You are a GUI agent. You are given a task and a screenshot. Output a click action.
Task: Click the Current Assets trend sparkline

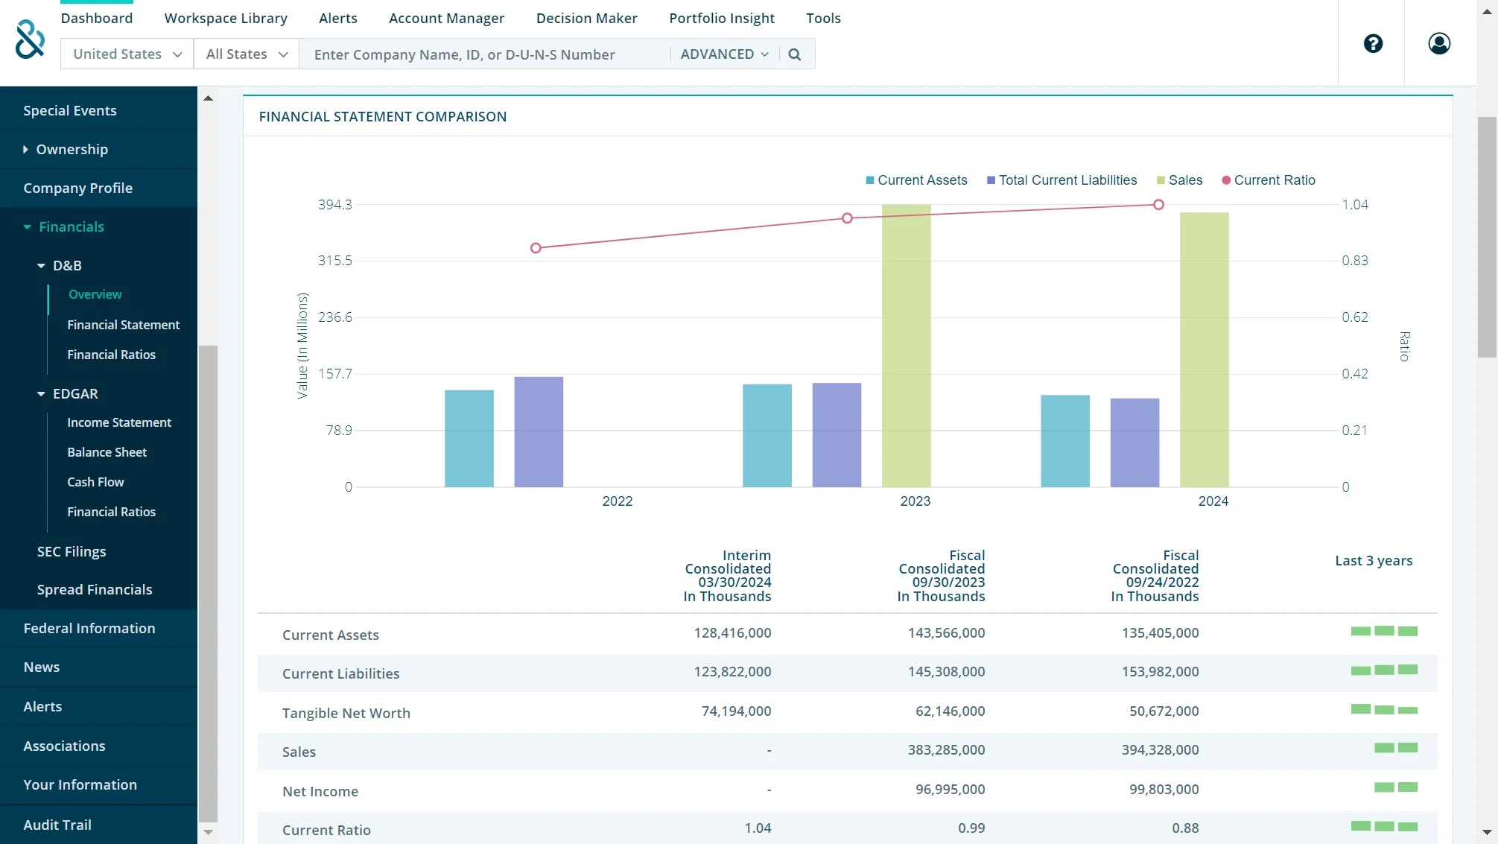(x=1383, y=632)
